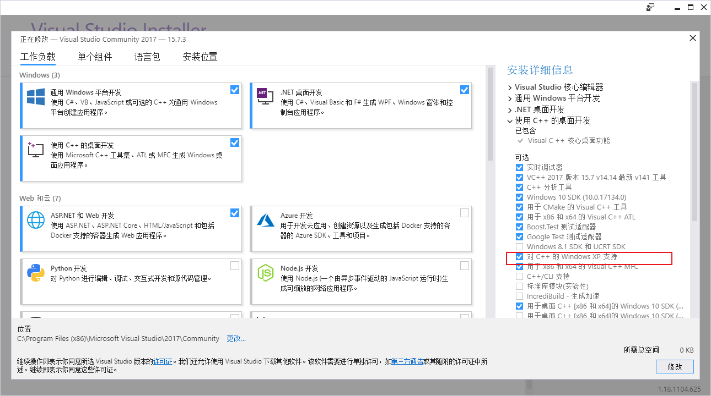Expand 通用 Windows 平台开发 in install details
711x396 pixels.
pos(510,98)
